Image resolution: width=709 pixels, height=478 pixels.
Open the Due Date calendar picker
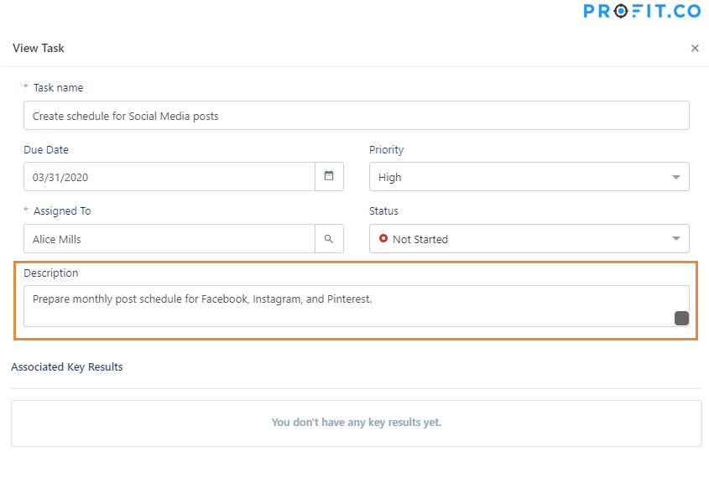click(x=329, y=176)
